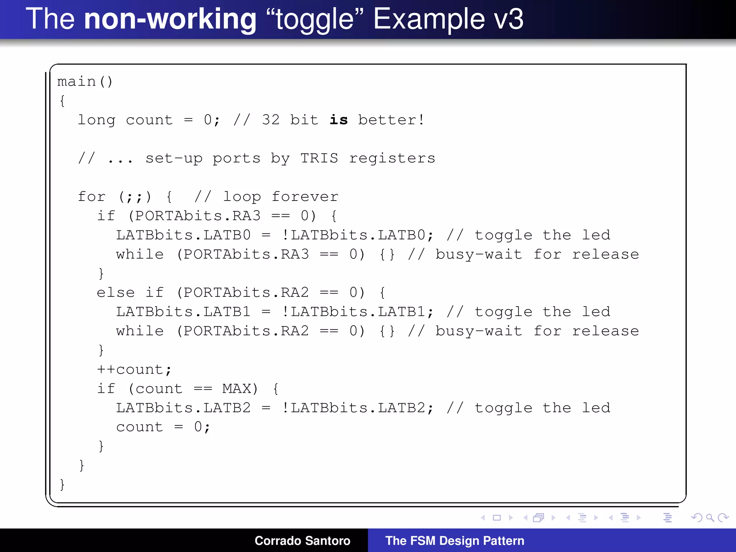Click the '++count;' statement
The image size is (736, 552).
(134, 369)
